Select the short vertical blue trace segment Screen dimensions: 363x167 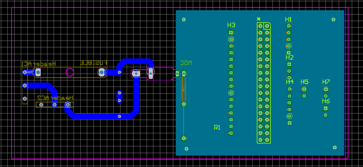point(120,96)
